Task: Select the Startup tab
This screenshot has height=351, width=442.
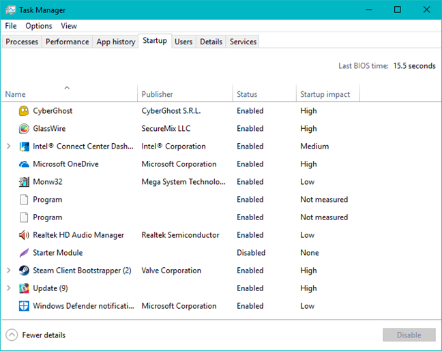Action: (155, 41)
